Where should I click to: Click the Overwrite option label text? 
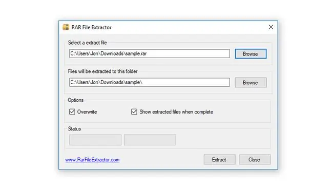[x=87, y=112]
